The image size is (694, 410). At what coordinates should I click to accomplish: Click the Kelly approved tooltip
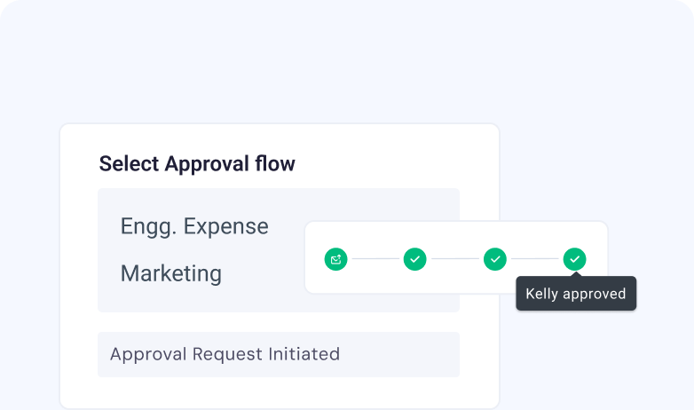(x=576, y=295)
